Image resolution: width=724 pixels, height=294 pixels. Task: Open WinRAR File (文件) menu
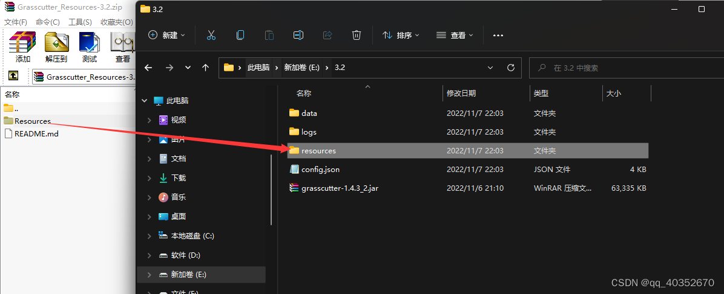[16, 22]
